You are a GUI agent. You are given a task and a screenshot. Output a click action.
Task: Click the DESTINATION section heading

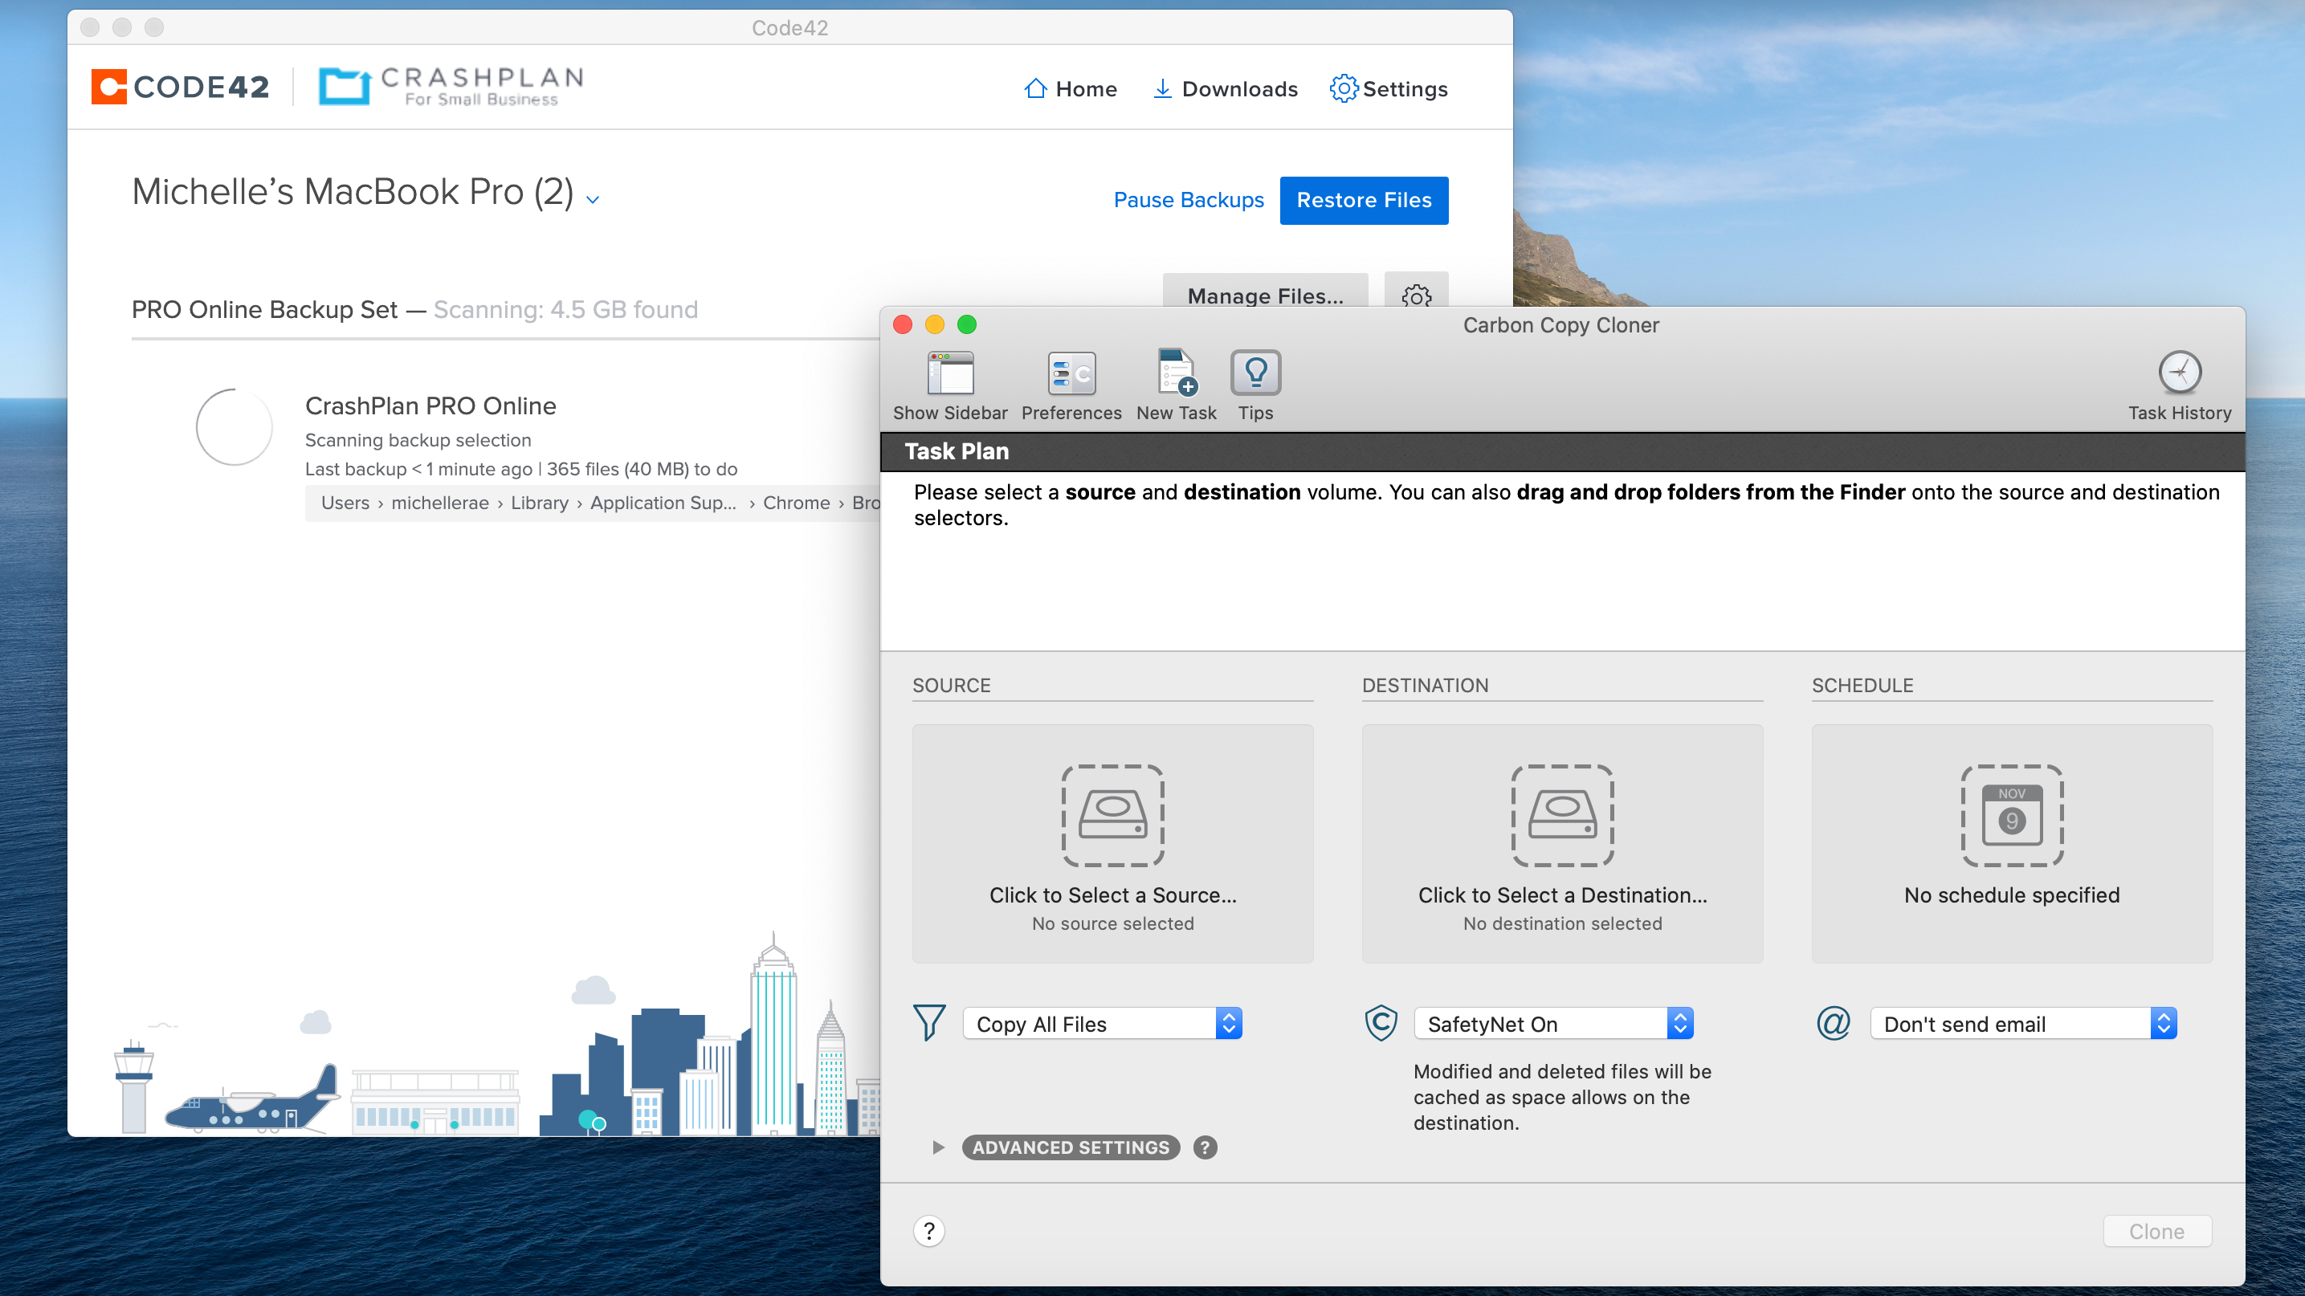click(1425, 685)
